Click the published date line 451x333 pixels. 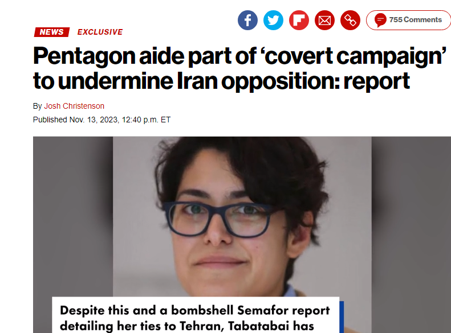click(102, 120)
